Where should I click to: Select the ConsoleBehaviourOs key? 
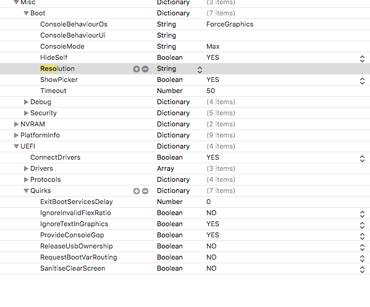tap(74, 24)
